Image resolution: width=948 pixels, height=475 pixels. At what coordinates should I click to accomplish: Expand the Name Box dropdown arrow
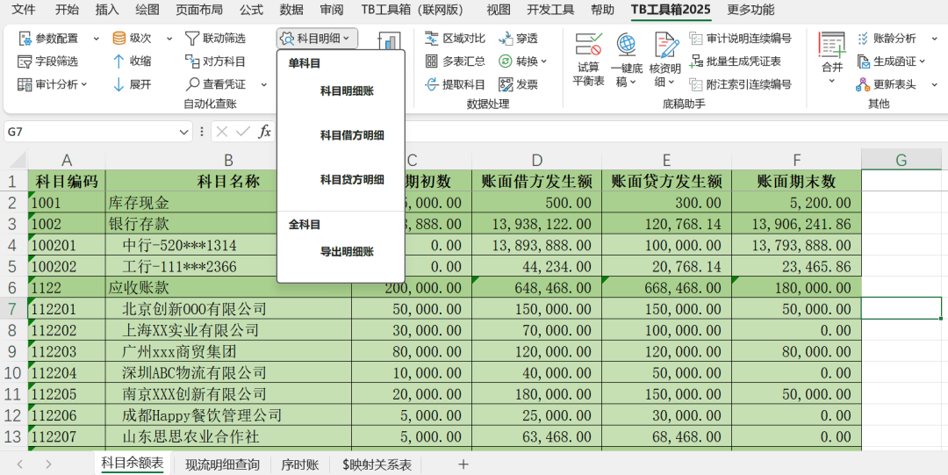point(184,132)
